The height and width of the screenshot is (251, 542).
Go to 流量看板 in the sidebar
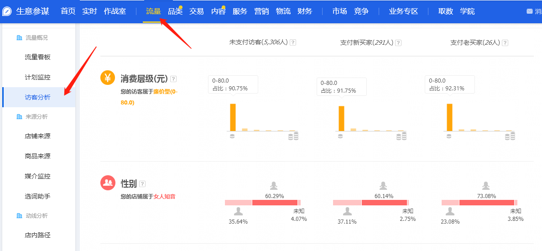click(37, 58)
